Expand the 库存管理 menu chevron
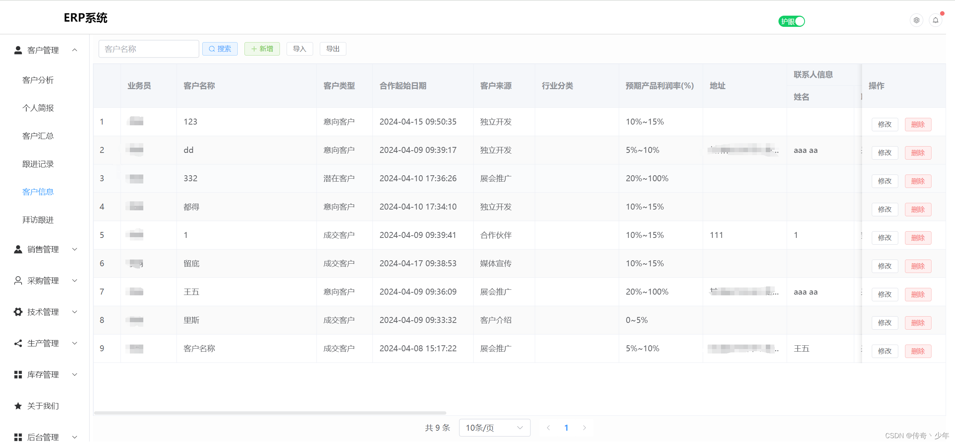The image size is (955, 443). tap(75, 374)
